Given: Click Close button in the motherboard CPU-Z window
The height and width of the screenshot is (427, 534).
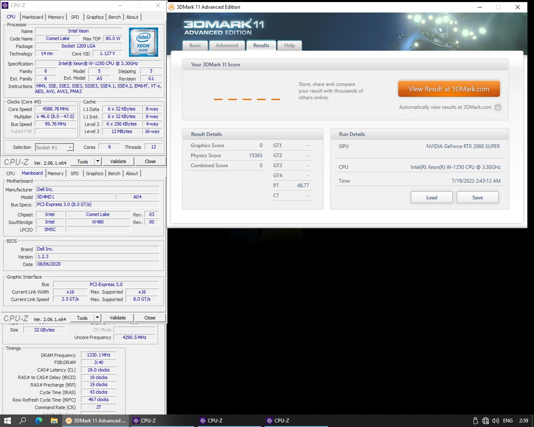Looking at the screenshot, I should pos(150,318).
